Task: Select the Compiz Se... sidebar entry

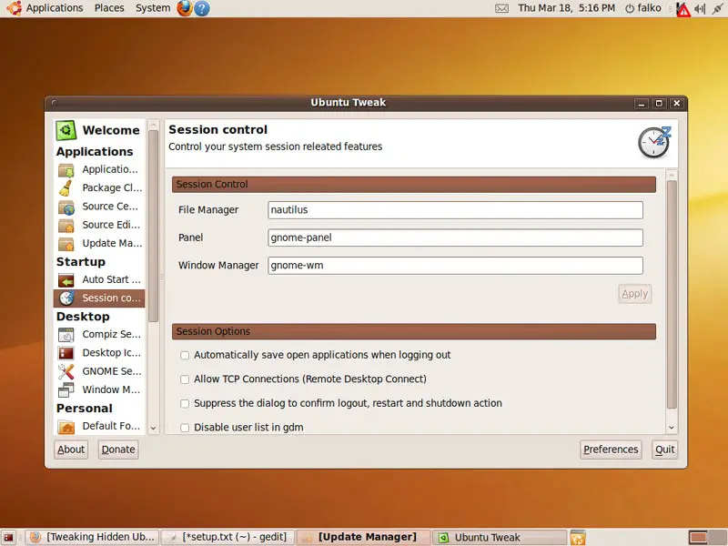Action: (99, 335)
